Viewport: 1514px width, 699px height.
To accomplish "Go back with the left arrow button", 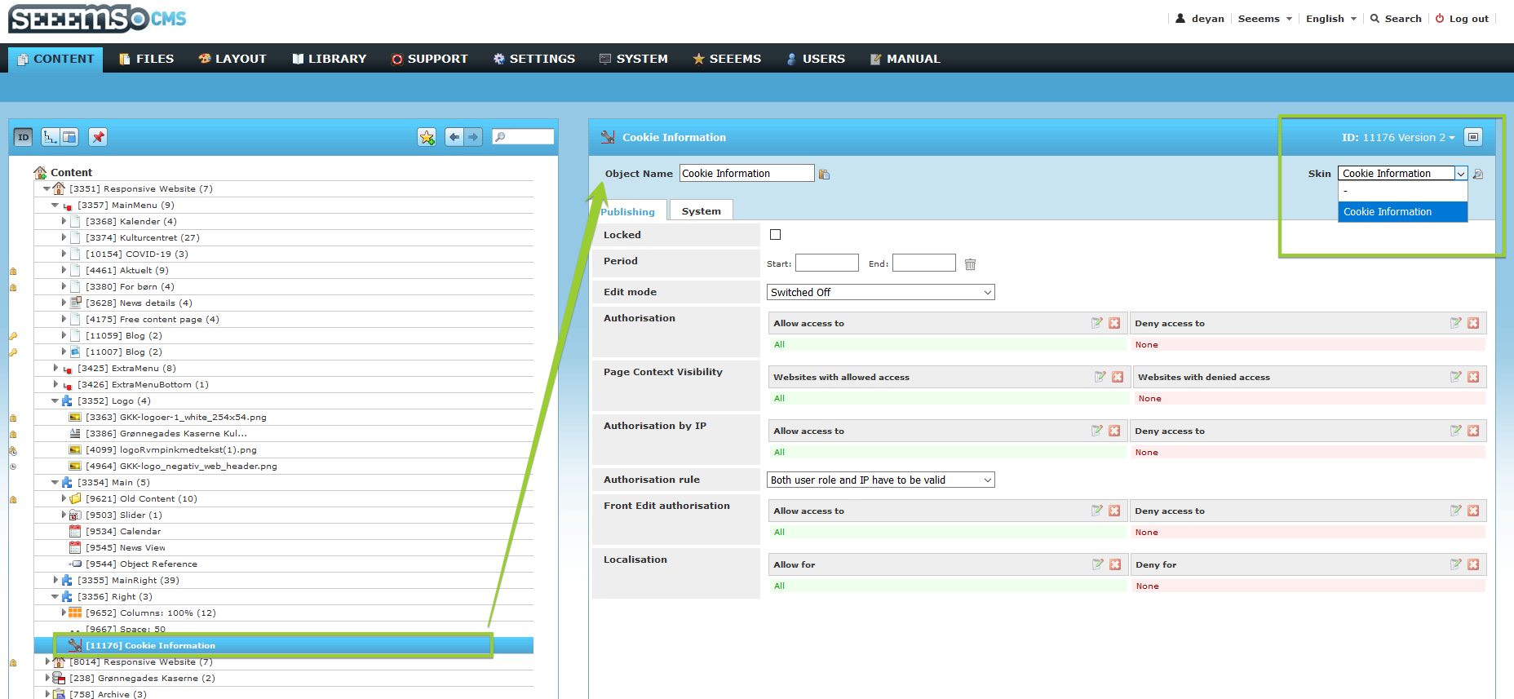I will pos(454,137).
